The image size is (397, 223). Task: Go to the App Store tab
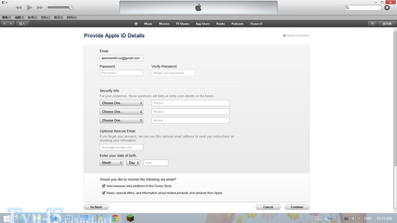click(x=203, y=24)
